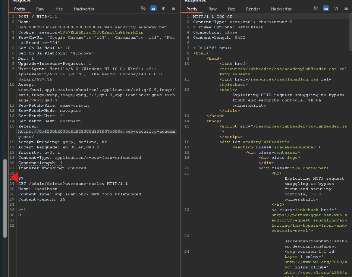The image size is (352, 277).
Task: Toggle show newlines \n icon in Request panel
Action: point(163,8)
